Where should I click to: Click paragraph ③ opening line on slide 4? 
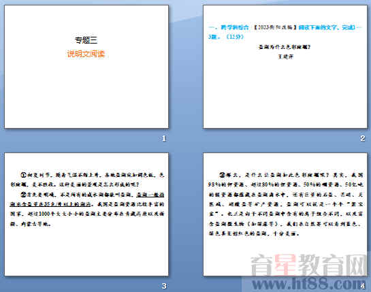click(x=291, y=175)
